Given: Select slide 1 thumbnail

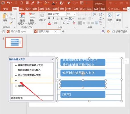Looking at the screenshot, I should 14,42.
